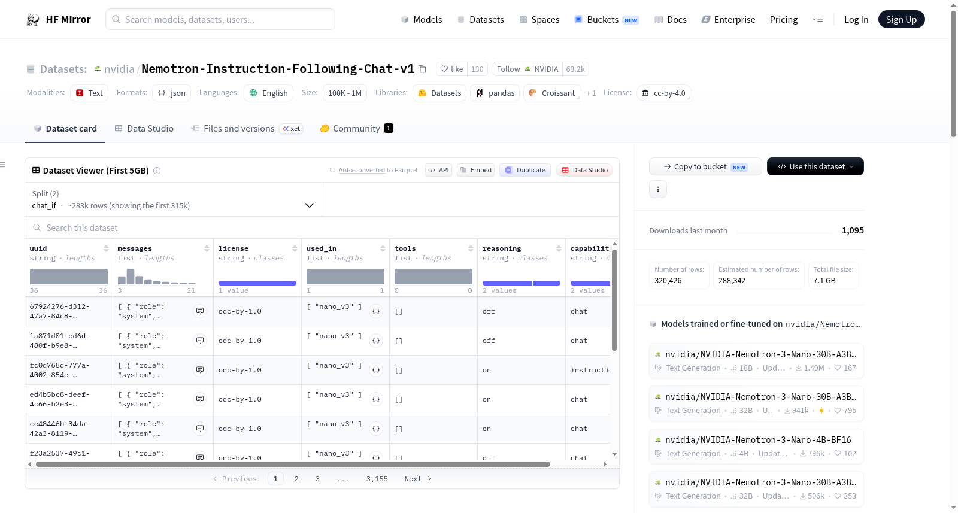Open the Use this dataset dropdown
Screen dimensions: 958x513
(815, 166)
